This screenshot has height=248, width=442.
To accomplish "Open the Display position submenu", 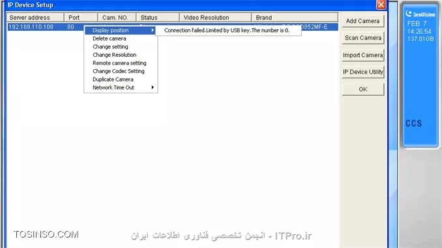I will point(121,30).
